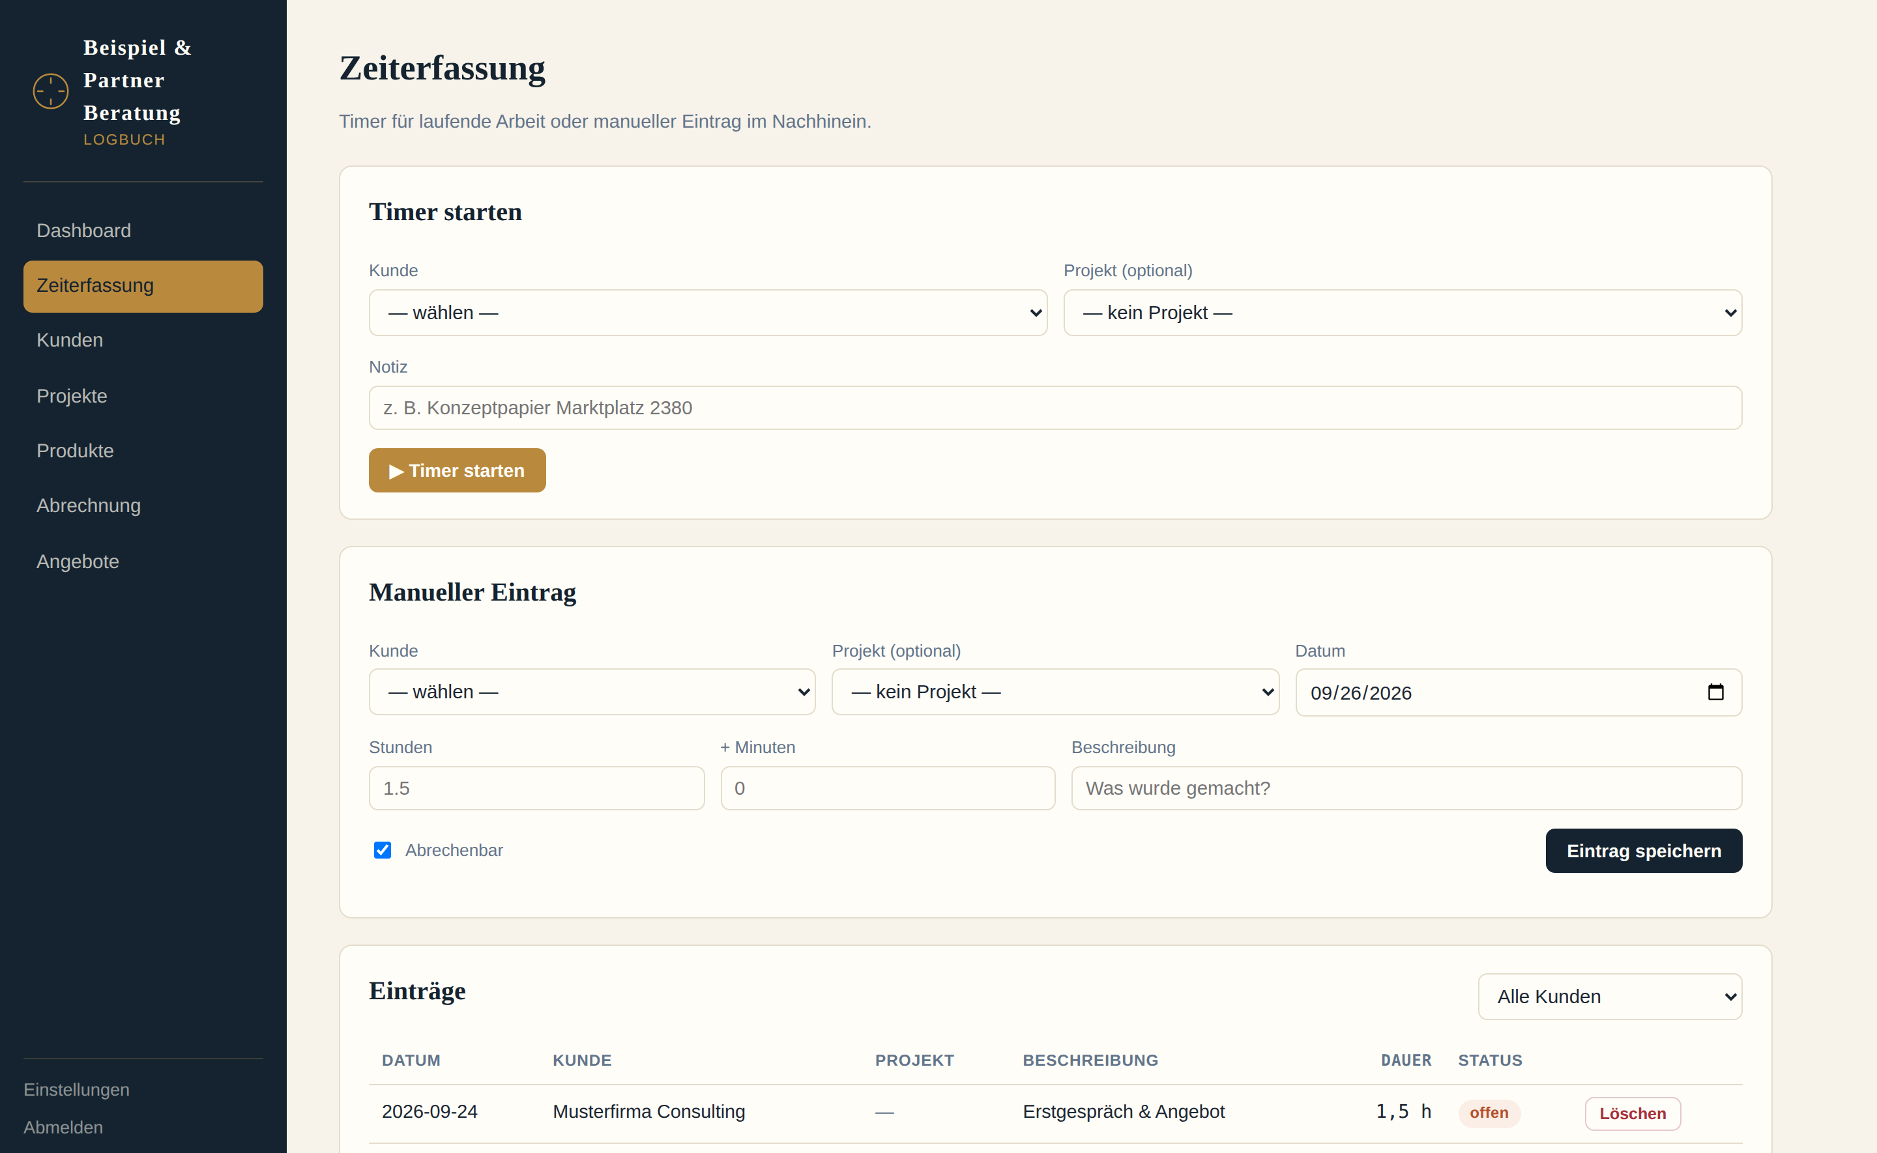Open Kunde dropdown in Timer starten
The height and width of the screenshot is (1153, 1877).
click(708, 313)
